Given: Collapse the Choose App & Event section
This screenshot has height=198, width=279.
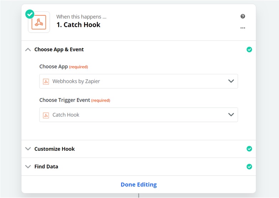Looking at the screenshot, I should [x=28, y=50].
